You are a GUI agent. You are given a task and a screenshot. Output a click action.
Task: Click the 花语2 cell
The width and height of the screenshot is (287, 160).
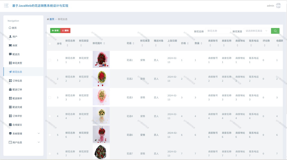click(129, 79)
